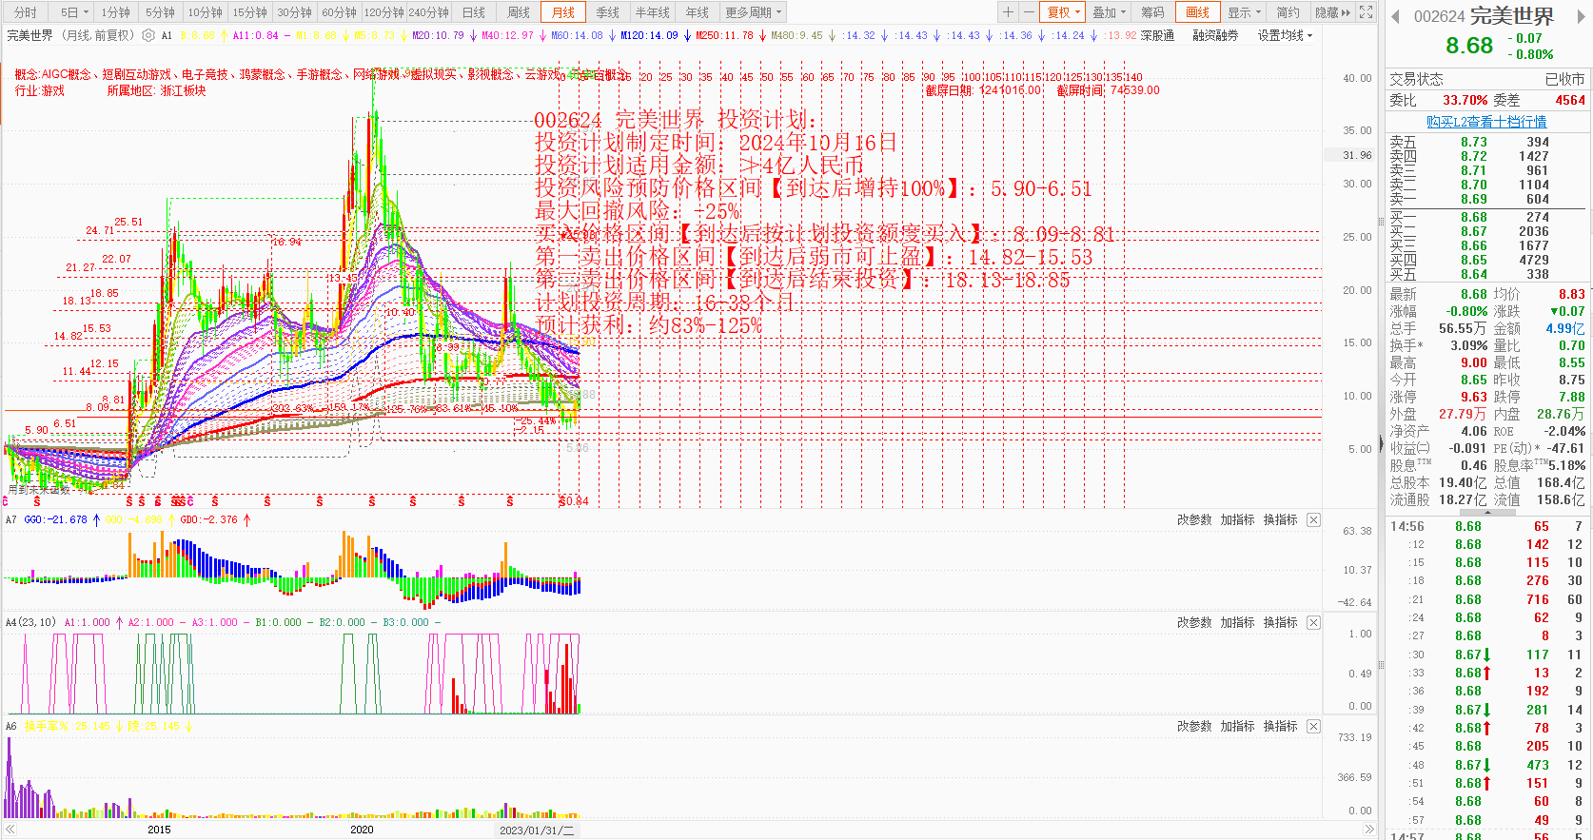The image size is (1593, 840).
Task: Click 卖五 price 8.73
Action: tap(1474, 142)
